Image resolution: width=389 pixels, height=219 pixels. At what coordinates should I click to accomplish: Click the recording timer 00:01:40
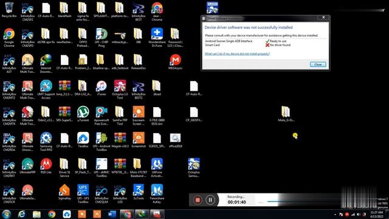coord(236,202)
